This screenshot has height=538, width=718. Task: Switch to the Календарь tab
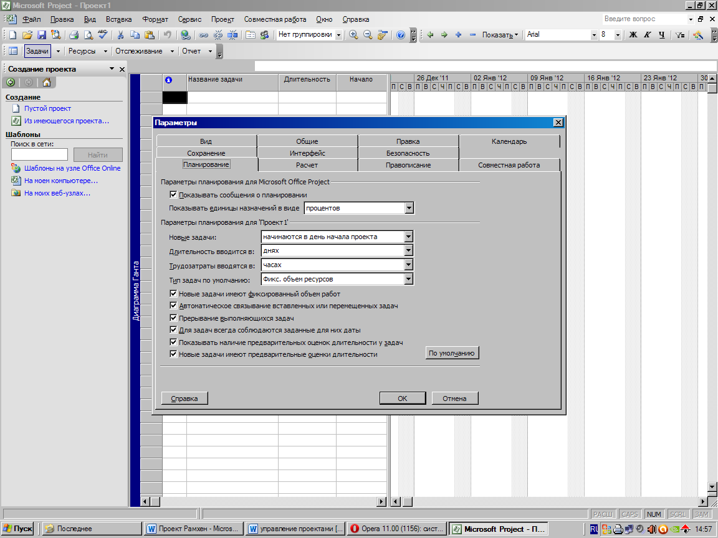tap(509, 141)
